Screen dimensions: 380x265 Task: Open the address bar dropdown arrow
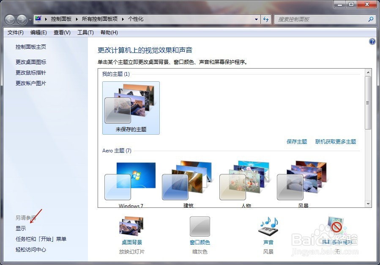[256, 19]
